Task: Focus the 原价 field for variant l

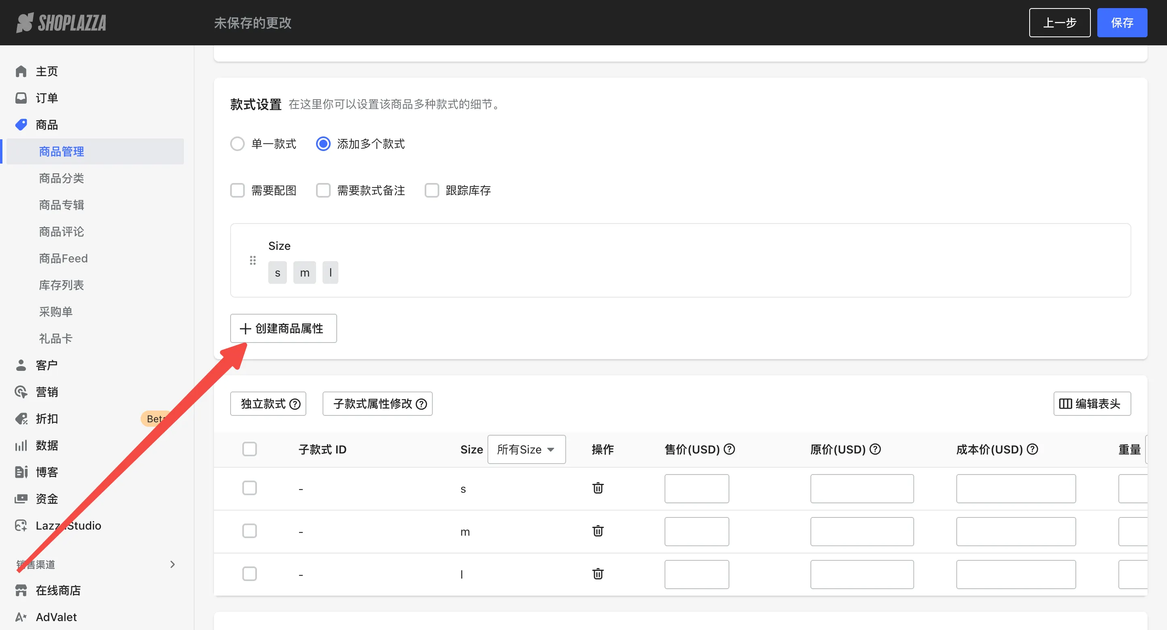Action: 862,575
